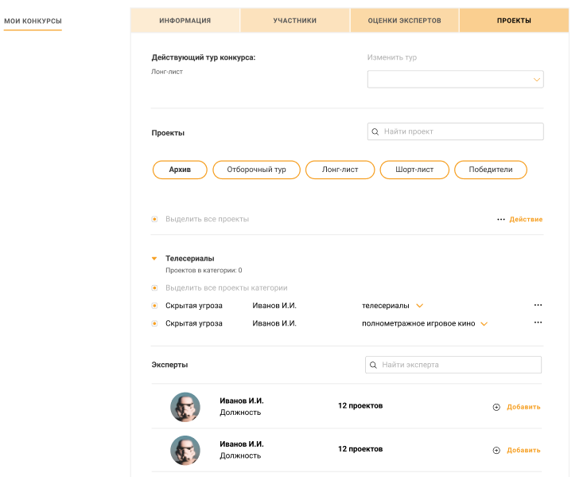The height and width of the screenshot is (477, 587).
Task: Open three-dots menu for телесериалы project row
Action: [538, 305]
